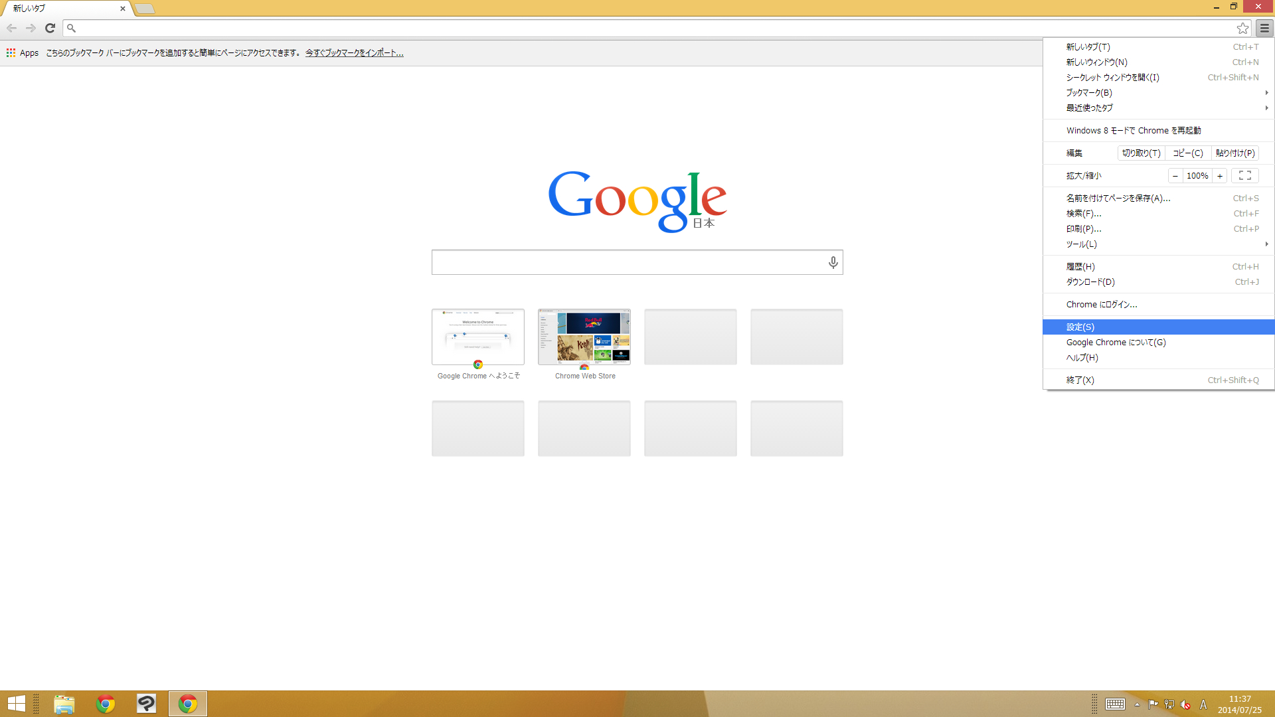Click the 今すぐブックマークをインポート link

(354, 52)
